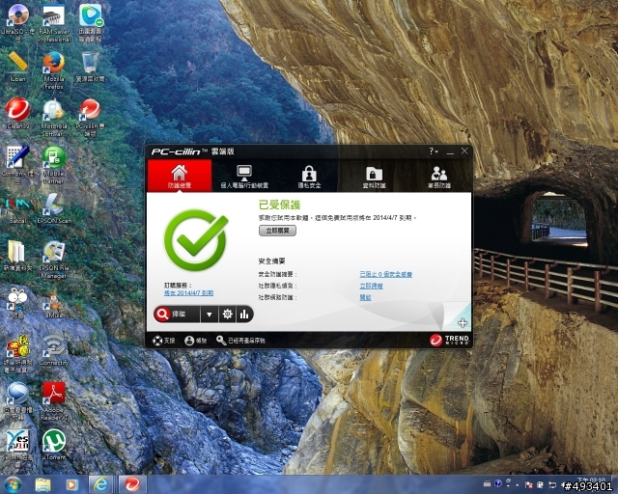Open the home overview tab in PC-cillin
Viewport: 618px width, 494px height.
pyautogui.click(x=180, y=176)
